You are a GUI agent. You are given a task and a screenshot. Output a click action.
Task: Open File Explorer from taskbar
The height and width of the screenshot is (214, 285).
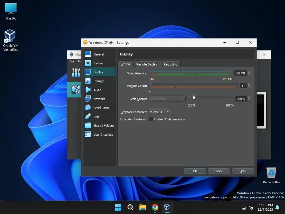point(143,207)
